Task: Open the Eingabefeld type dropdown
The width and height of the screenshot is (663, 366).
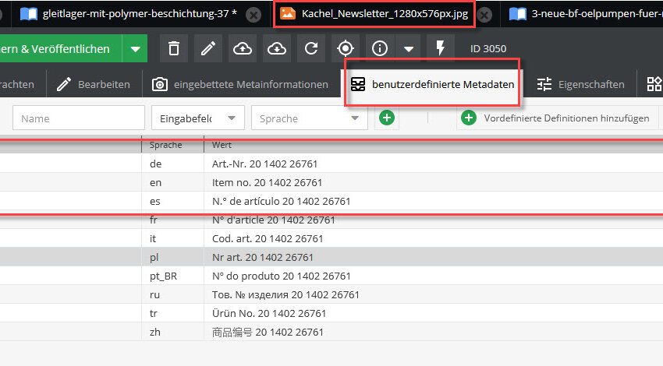Action: click(x=197, y=118)
